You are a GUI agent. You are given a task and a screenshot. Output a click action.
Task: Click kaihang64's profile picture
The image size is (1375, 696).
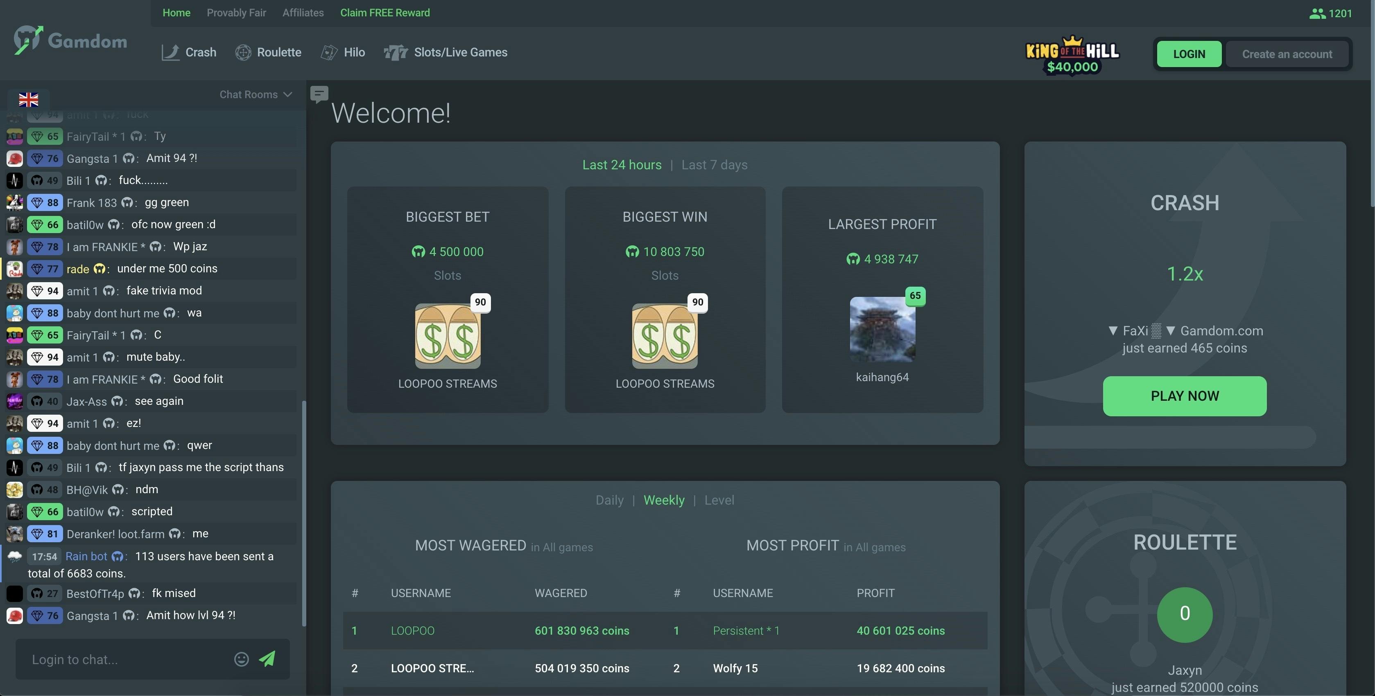882,329
